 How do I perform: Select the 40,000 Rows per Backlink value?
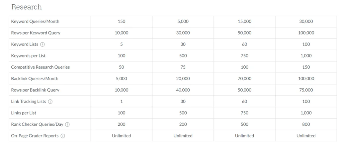(183, 90)
